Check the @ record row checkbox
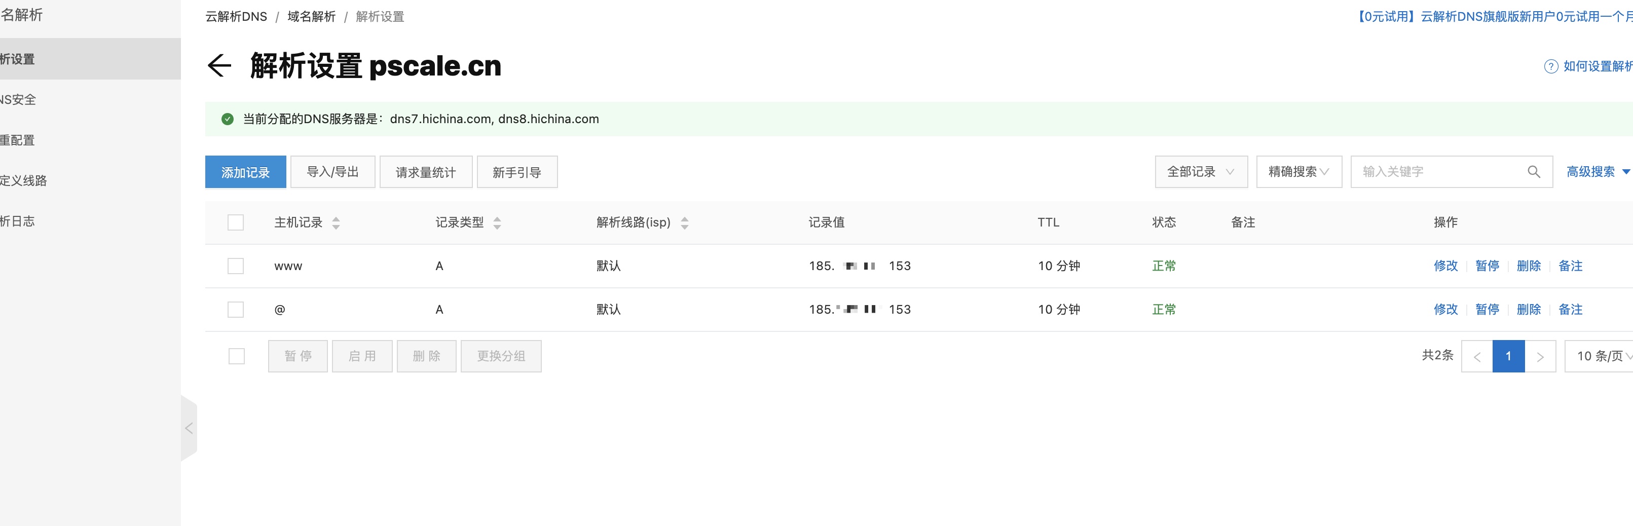1633x526 pixels. click(236, 309)
